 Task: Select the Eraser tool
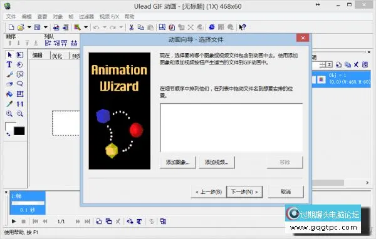(9, 84)
